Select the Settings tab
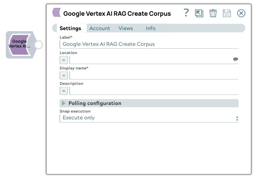The height and width of the screenshot is (181, 256). (70, 28)
